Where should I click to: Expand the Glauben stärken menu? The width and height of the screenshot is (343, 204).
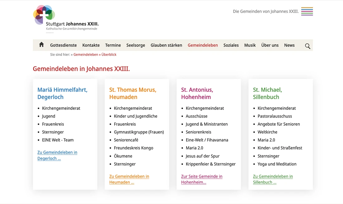pos(166,45)
